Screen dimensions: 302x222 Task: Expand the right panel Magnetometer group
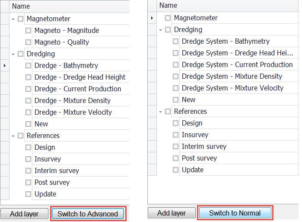tap(161, 18)
